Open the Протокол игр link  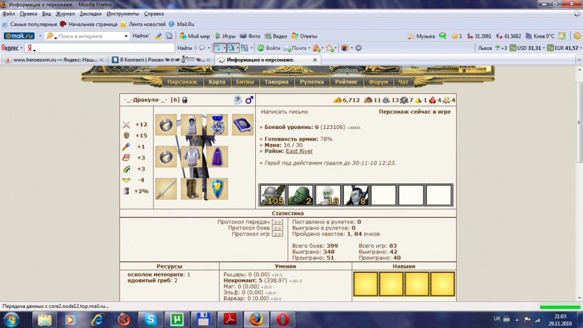(x=277, y=234)
